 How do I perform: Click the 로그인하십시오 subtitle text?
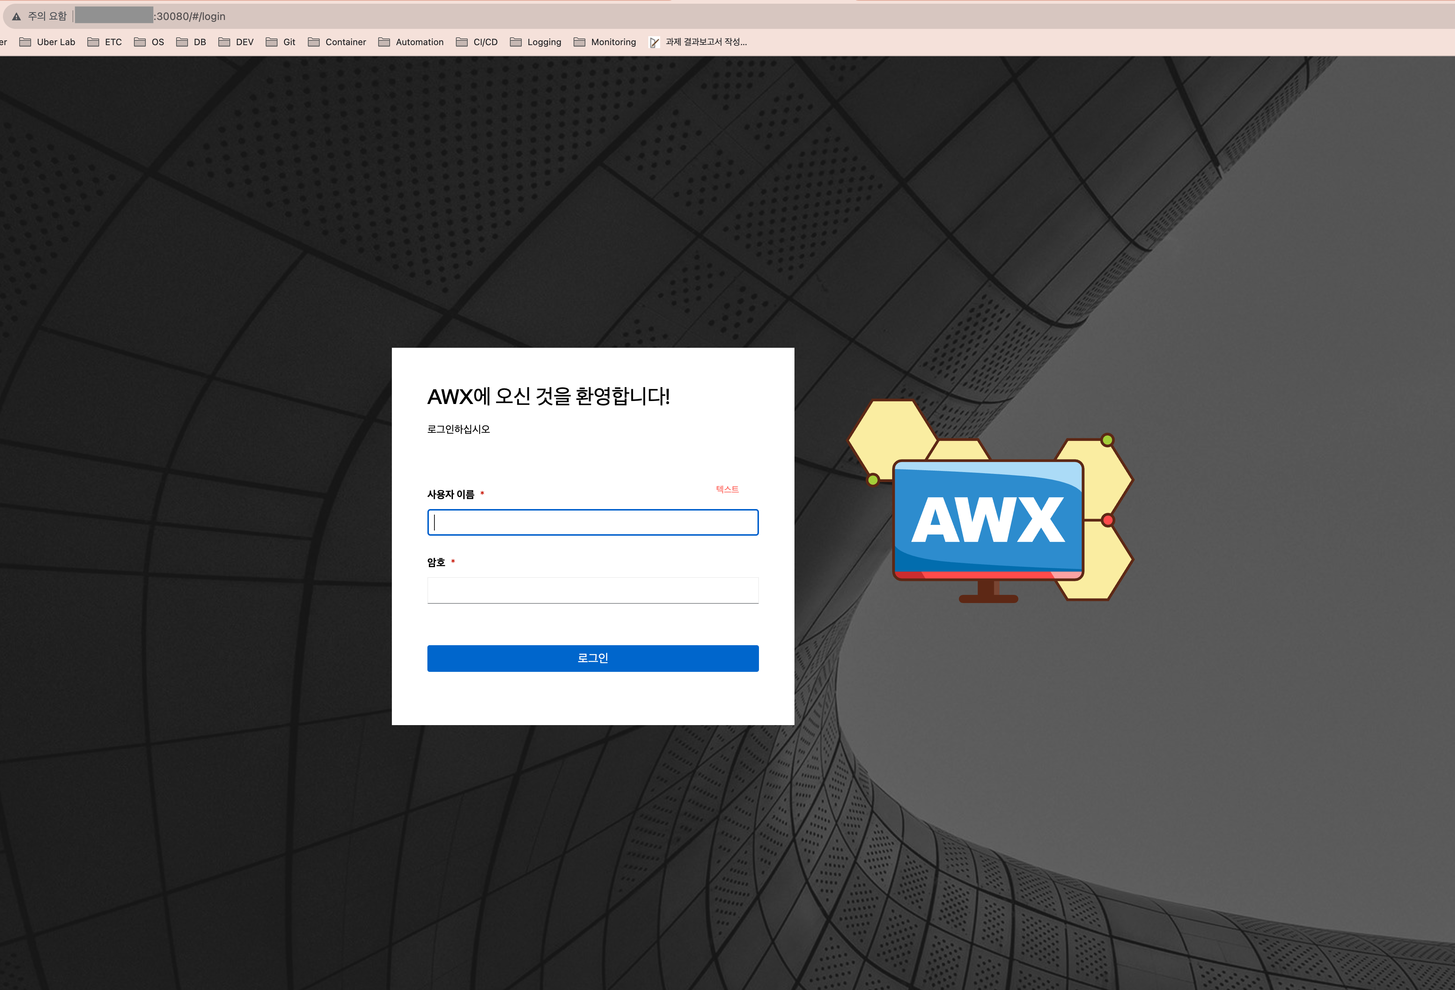pyautogui.click(x=458, y=429)
